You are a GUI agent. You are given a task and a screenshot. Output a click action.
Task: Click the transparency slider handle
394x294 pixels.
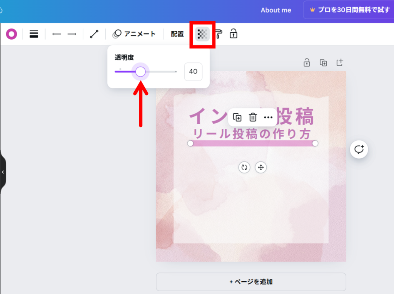141,72
